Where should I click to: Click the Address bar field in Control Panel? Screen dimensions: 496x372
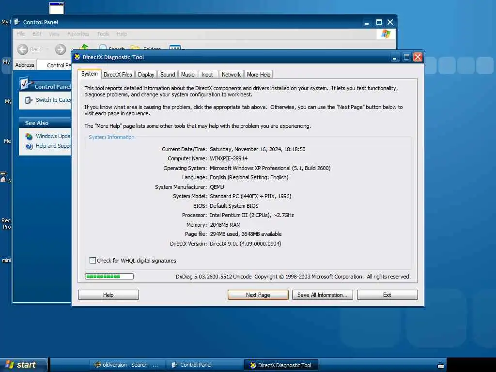click(54, 65)
